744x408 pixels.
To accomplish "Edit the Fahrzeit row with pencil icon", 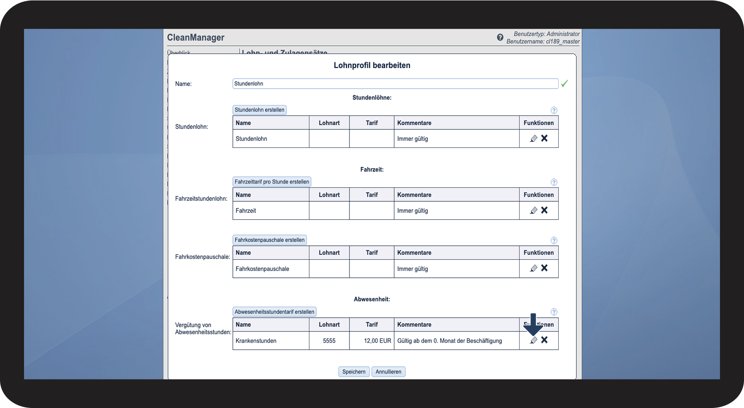I will pos(533,211).
